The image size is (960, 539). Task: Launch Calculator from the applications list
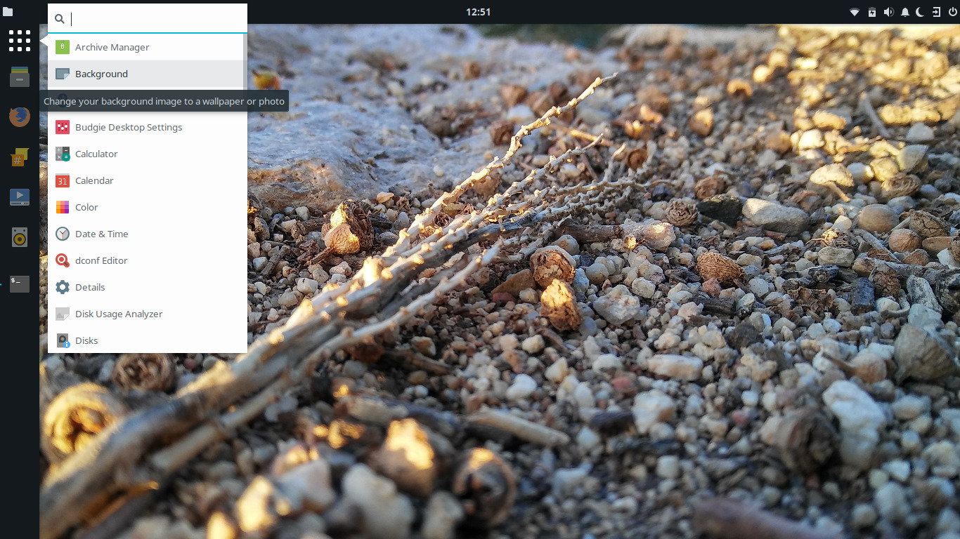[x=96, y=154]
